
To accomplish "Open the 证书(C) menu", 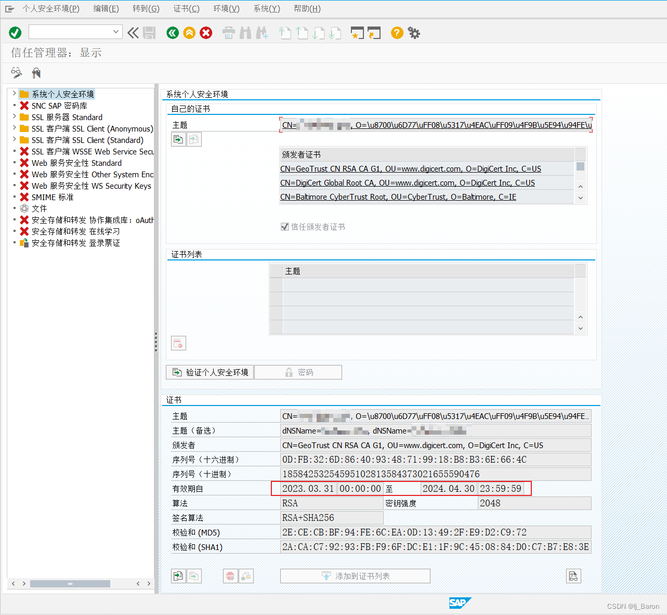I will tap(187, 9).
